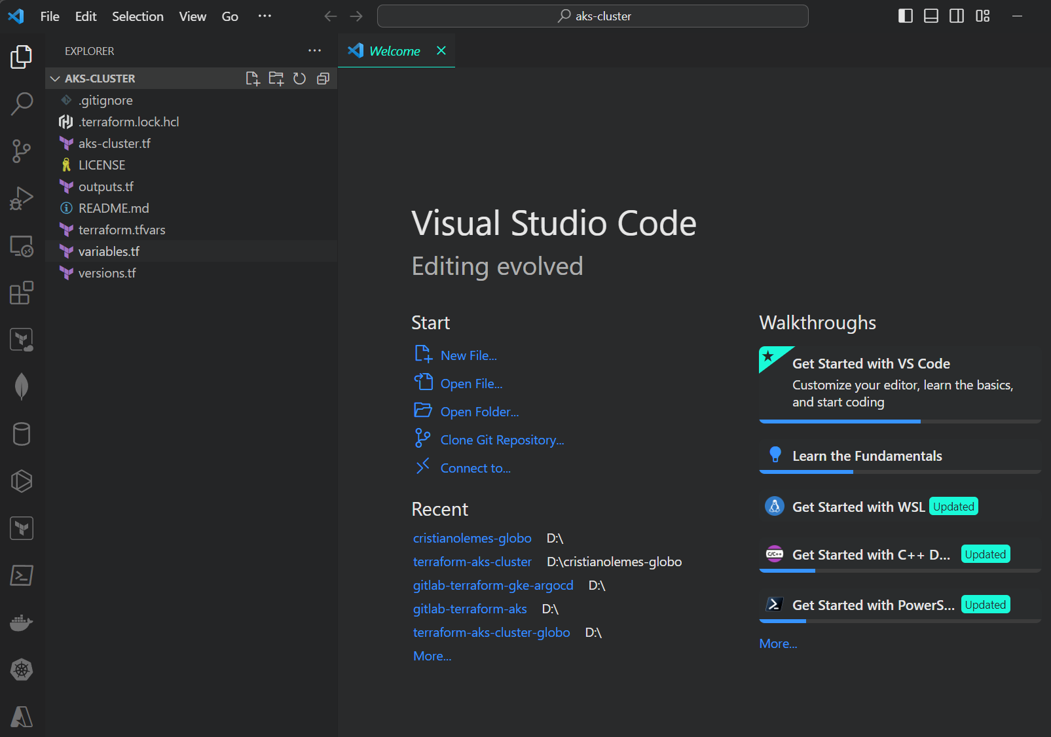The width and height of the screenshot is (1051, 737).
Task: Close the Welcome tab
Action: click(441, 50)
